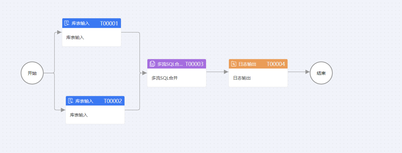The image size is (402, 153).
Task: Click the T00003 ID label
Action: [194, 64]
